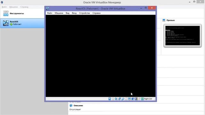Select Инструменты in the Manager sidebar

pos(22,13)
